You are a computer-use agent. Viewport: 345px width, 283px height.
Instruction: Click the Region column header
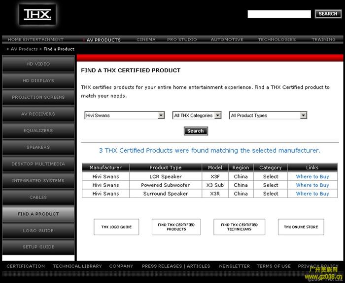coord(241,167)
